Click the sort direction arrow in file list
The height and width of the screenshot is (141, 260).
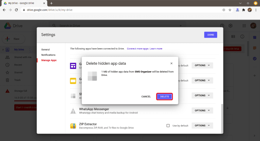pos(228,108)
